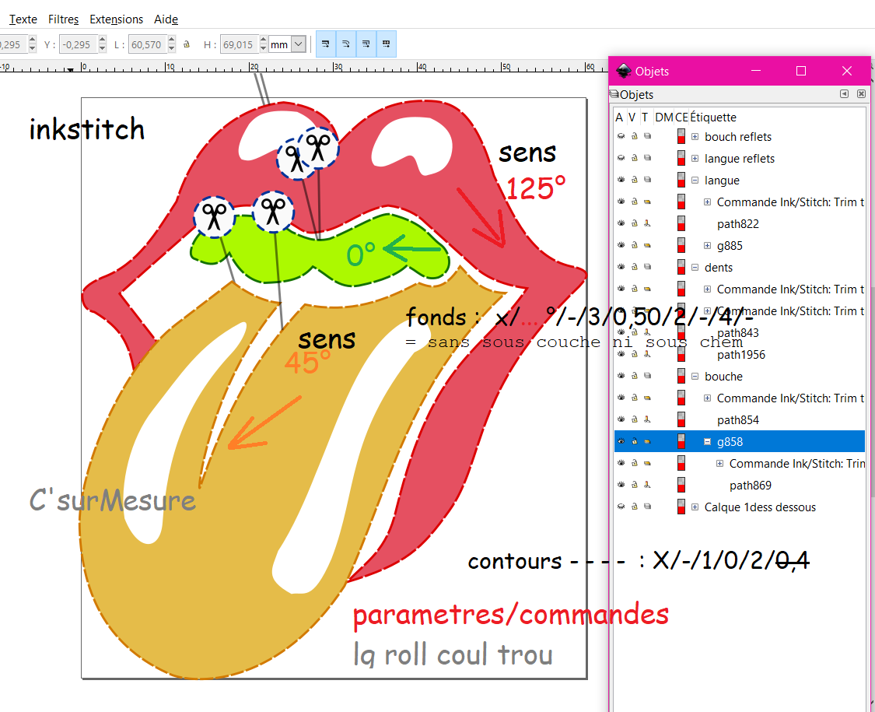
Task: Click the group type icon of g858
Action: pos(647,441)
